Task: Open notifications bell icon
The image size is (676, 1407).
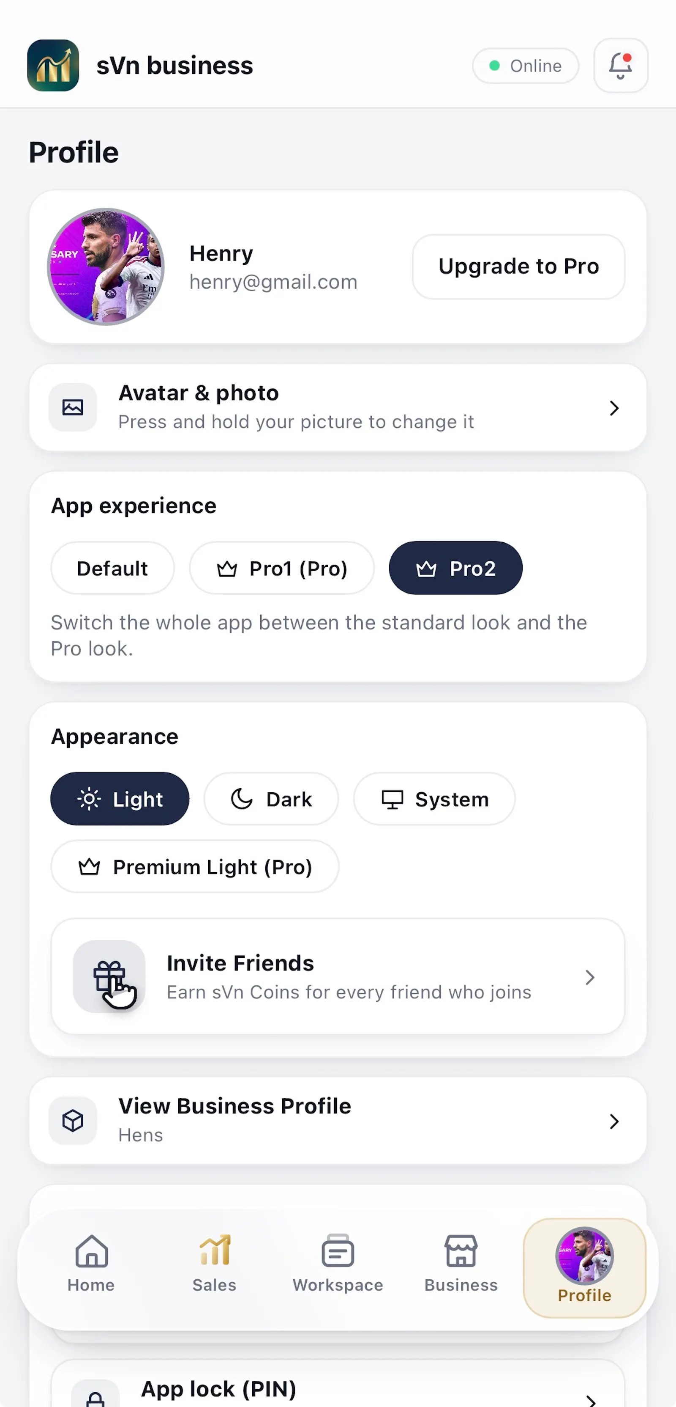Action: pyautogui.click(x=620, y=66)
